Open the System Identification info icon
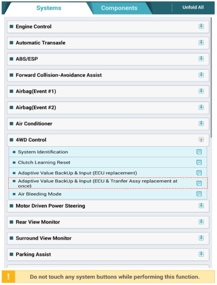This screenshot has height=285, width=217. pyautogui.click(x=199, y=152)
